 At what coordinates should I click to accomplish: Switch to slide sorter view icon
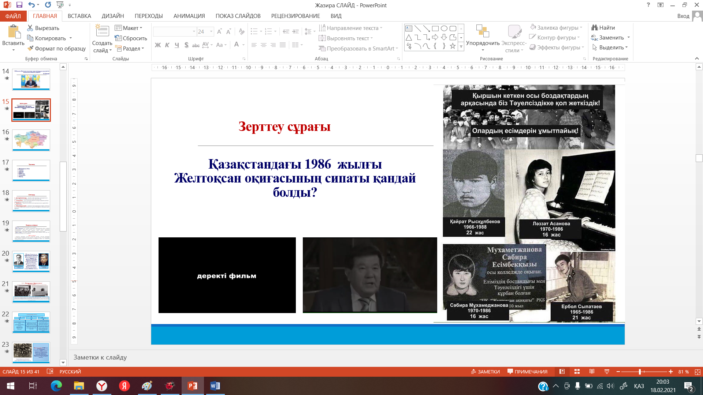point(577,372)
